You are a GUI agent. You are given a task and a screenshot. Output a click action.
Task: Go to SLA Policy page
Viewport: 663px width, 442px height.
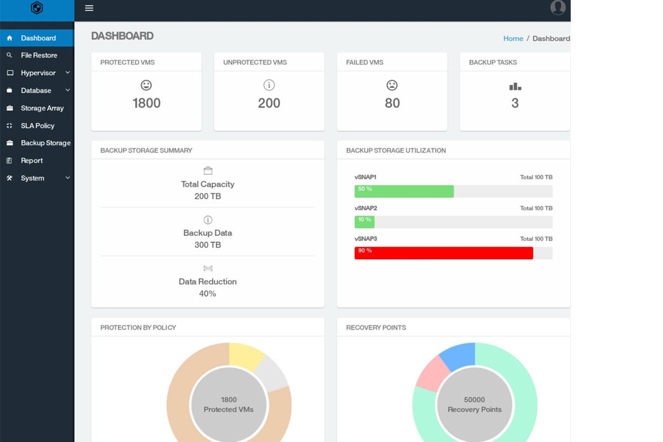coord(36,126)
